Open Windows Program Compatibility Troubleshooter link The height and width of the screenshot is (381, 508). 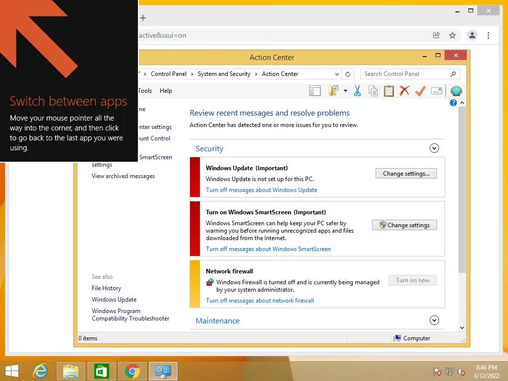[130, 315]
